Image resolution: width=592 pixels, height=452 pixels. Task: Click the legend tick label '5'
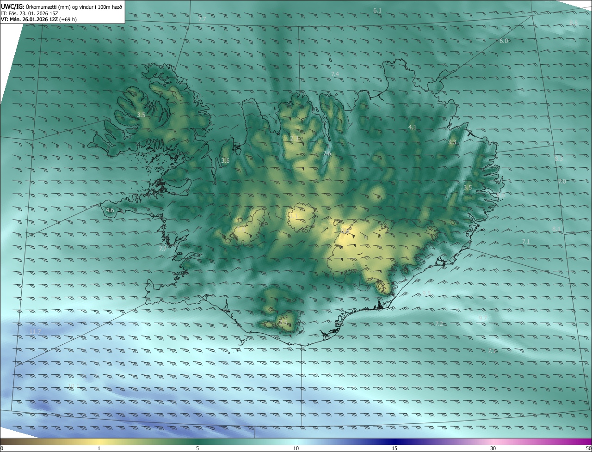pyautogui.click(x=197, y=448)
